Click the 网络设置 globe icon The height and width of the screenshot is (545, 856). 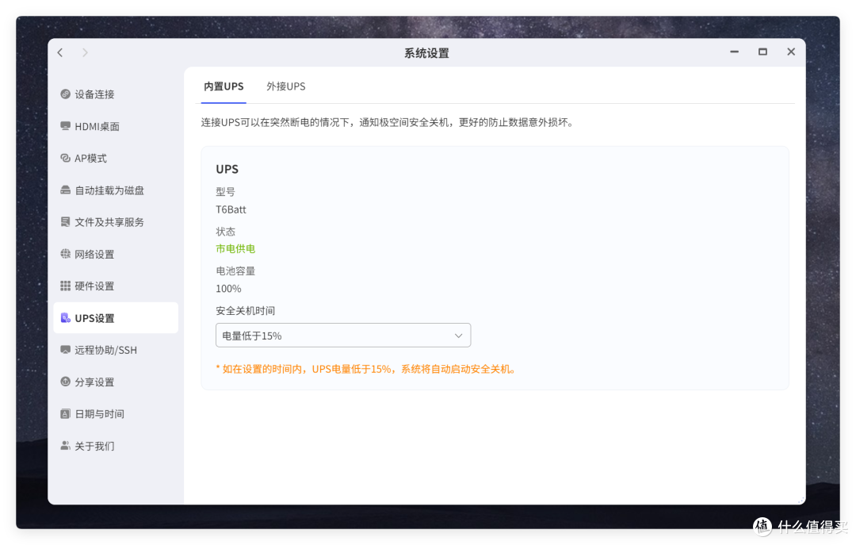(x=66, y=254)
